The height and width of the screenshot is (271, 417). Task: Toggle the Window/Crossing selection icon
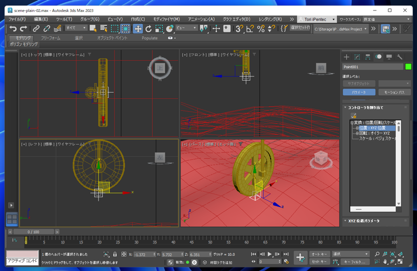point(126,29)
